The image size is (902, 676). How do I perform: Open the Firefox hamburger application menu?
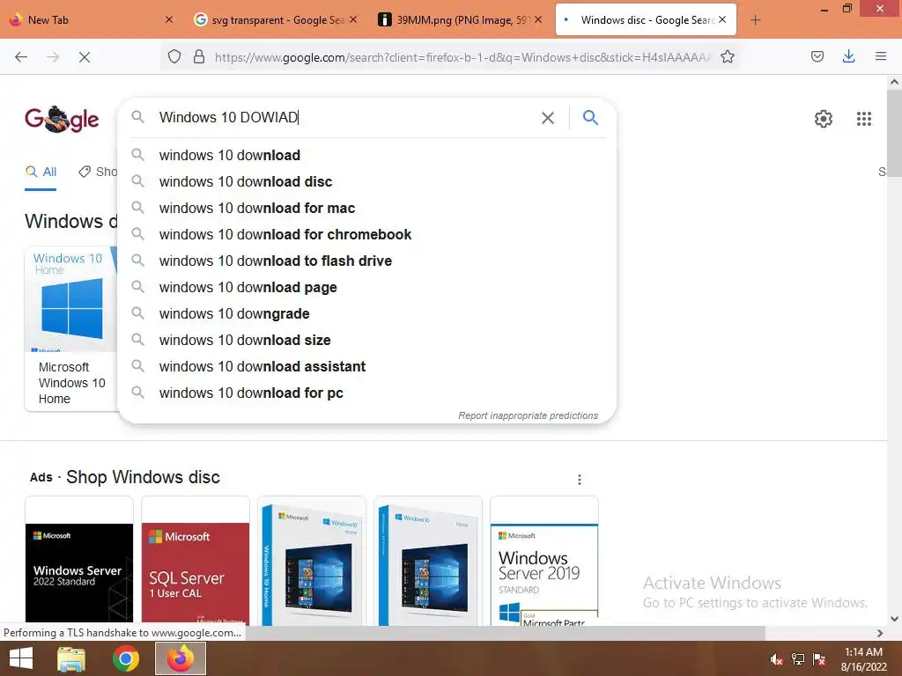pyautogui.click(x=881, y=56)
